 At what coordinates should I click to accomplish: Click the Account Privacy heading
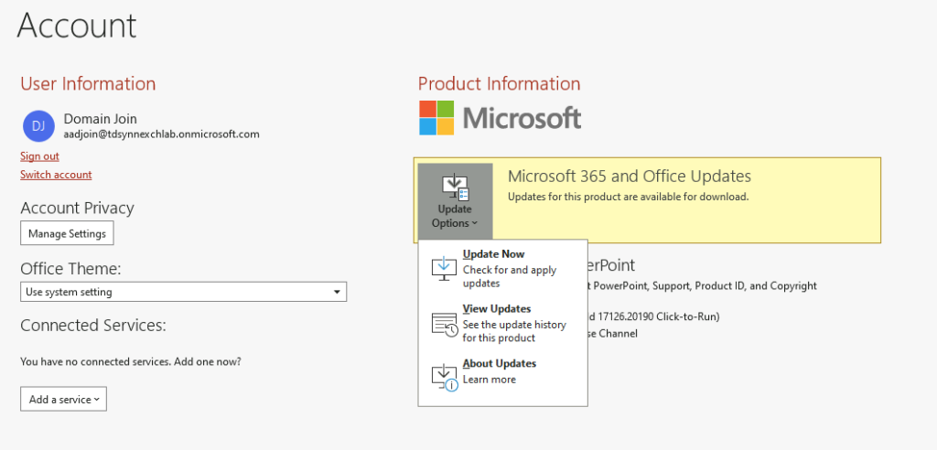point(77,208)
